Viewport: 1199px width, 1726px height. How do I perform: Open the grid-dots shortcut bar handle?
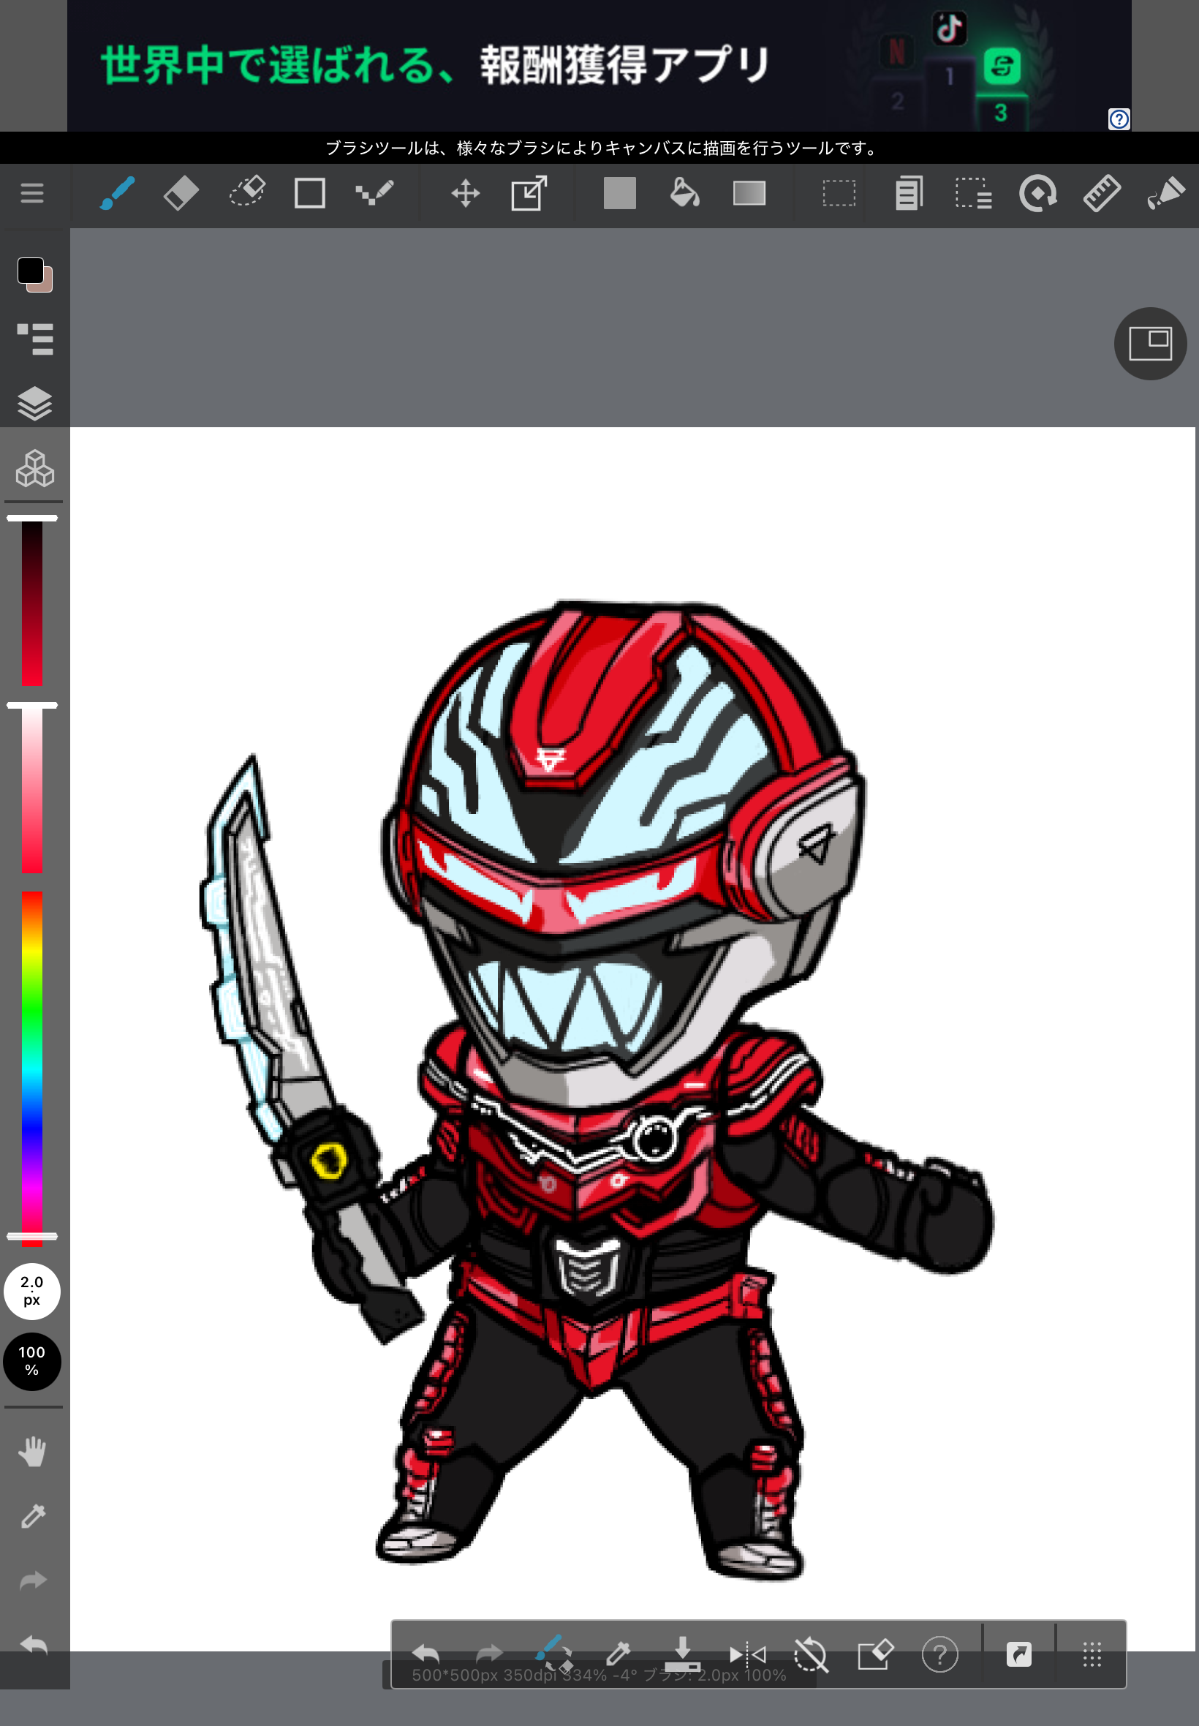pos(1092,1654)
